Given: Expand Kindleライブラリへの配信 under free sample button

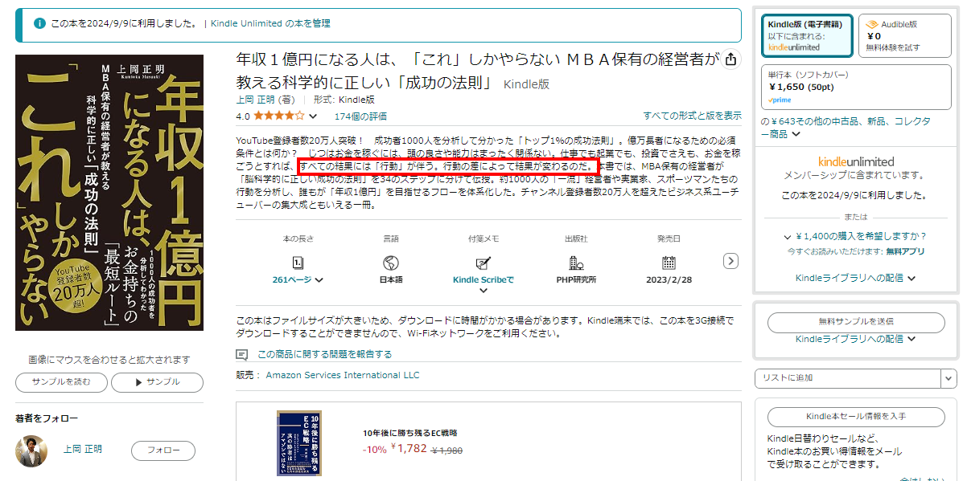Looking at the screenshot, I should click(x=856, y=339).
